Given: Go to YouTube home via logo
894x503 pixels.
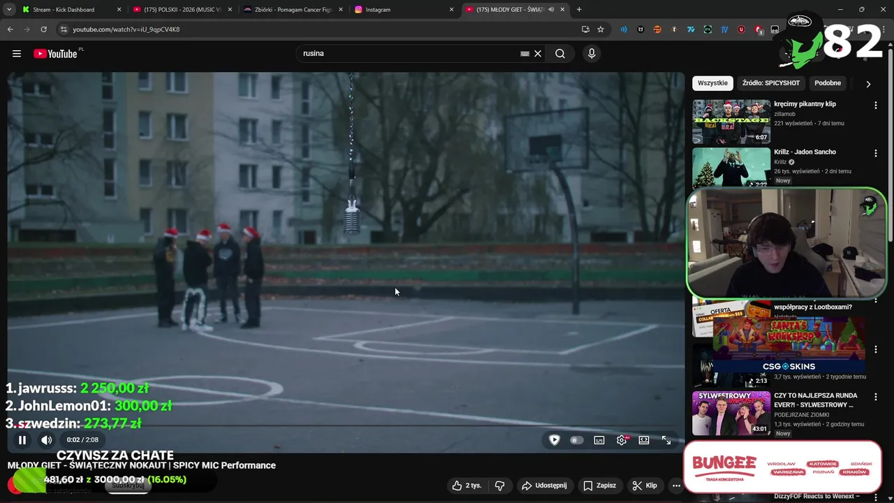Looking at the screenshot, I should click(x=55, y=54).
